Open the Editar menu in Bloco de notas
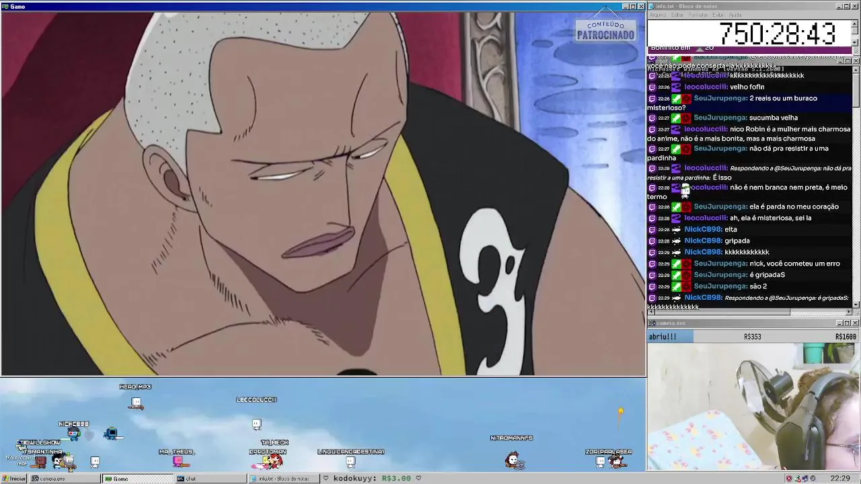This screenshot has height=484, width=861. click(x=677, y=15)
